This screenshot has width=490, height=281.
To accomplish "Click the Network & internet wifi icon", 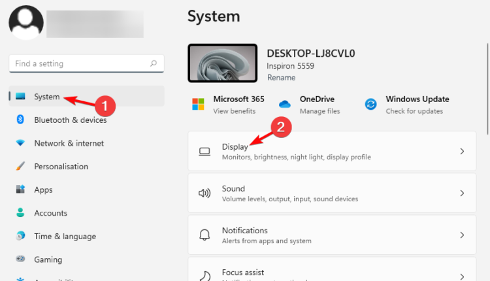I will point(20,143).
